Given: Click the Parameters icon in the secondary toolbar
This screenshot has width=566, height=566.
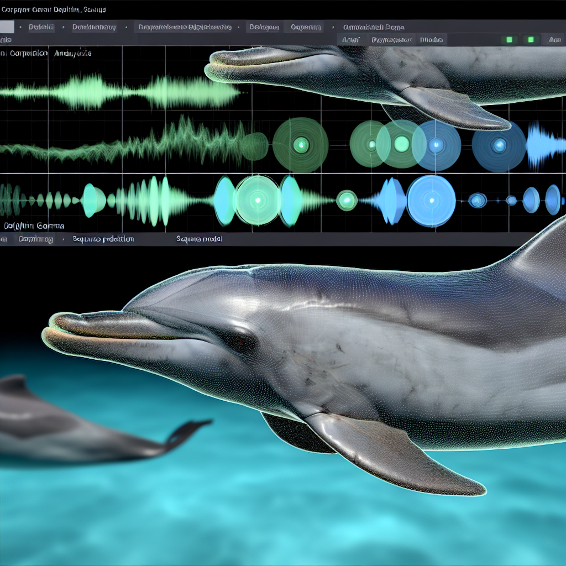Looking at the screenshot, I should pyautogui.click(x=394, y=39).
